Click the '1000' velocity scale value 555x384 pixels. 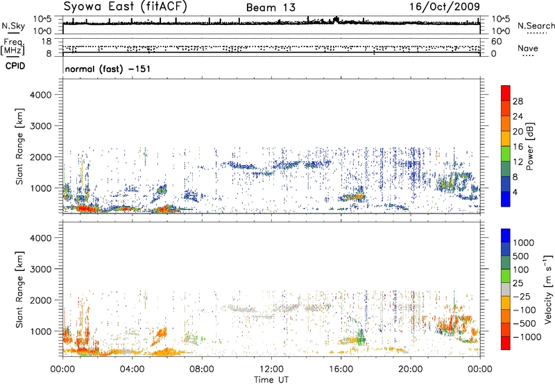(523, 243)
